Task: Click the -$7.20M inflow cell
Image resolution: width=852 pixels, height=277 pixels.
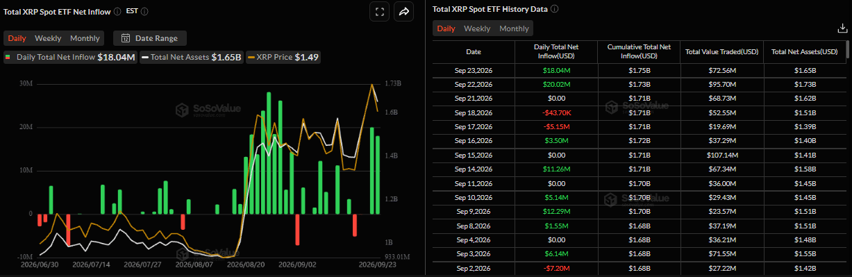Action: 556,268
